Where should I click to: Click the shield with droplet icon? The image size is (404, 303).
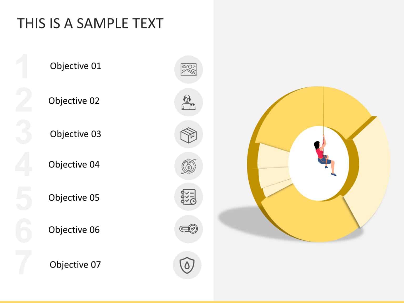187,265
